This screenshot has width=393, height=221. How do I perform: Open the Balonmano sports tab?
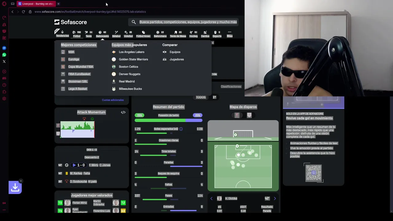click(160, 34)
